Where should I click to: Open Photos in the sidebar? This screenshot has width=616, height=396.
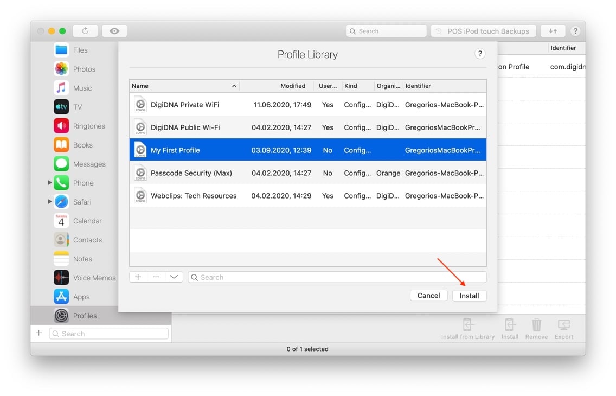click(x=84, y=69)
